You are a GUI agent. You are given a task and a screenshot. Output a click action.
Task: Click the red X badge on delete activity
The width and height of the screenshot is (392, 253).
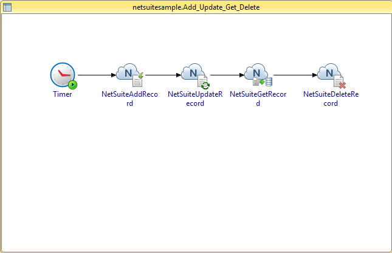point(341,86)
